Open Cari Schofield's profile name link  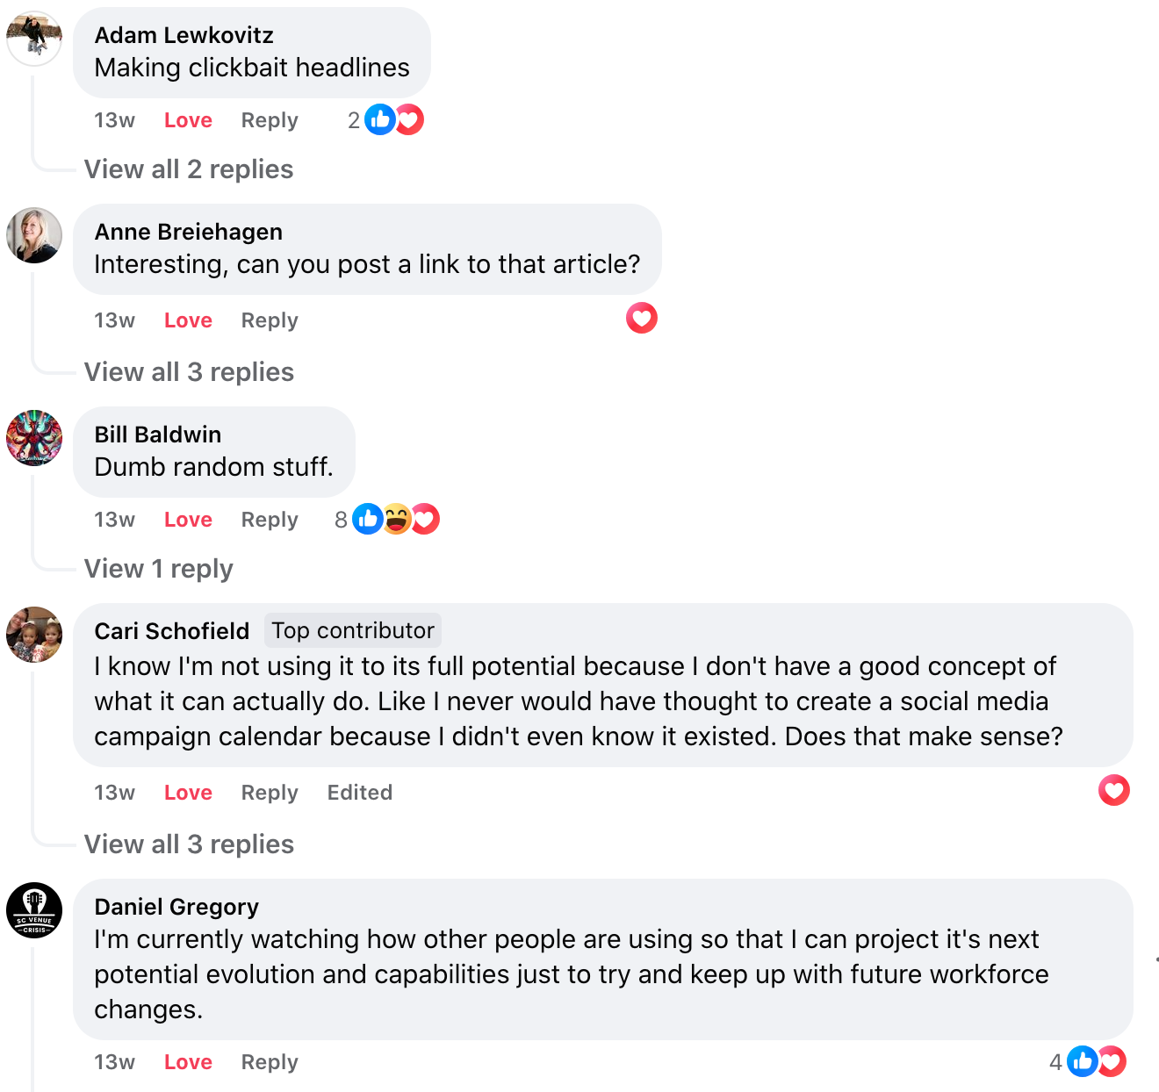(172, 631)
